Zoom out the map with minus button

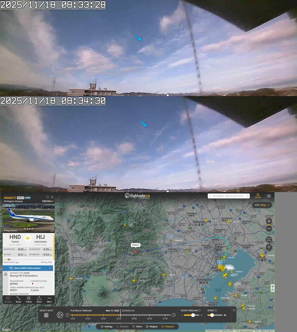(269, 229)
